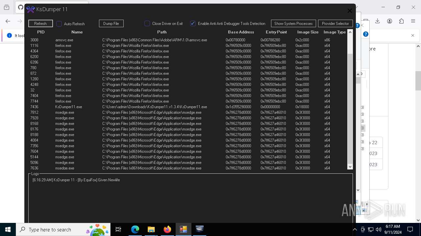
Task: Open Firefox view recent browsing icon
Action: point(7,7)
